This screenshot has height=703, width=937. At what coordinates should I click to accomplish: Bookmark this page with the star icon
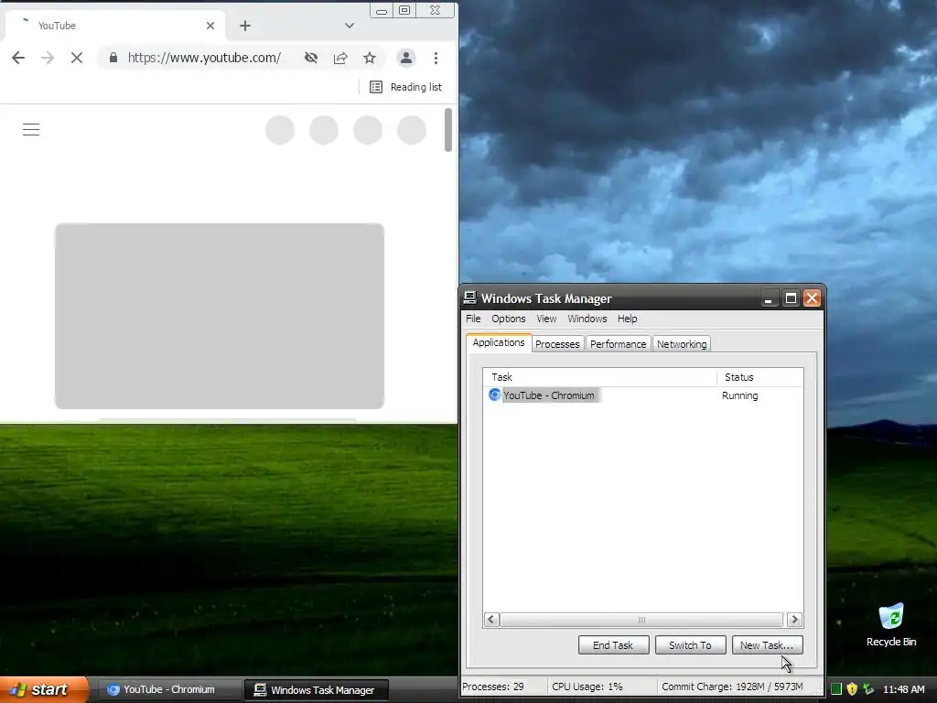pos(370,58)
